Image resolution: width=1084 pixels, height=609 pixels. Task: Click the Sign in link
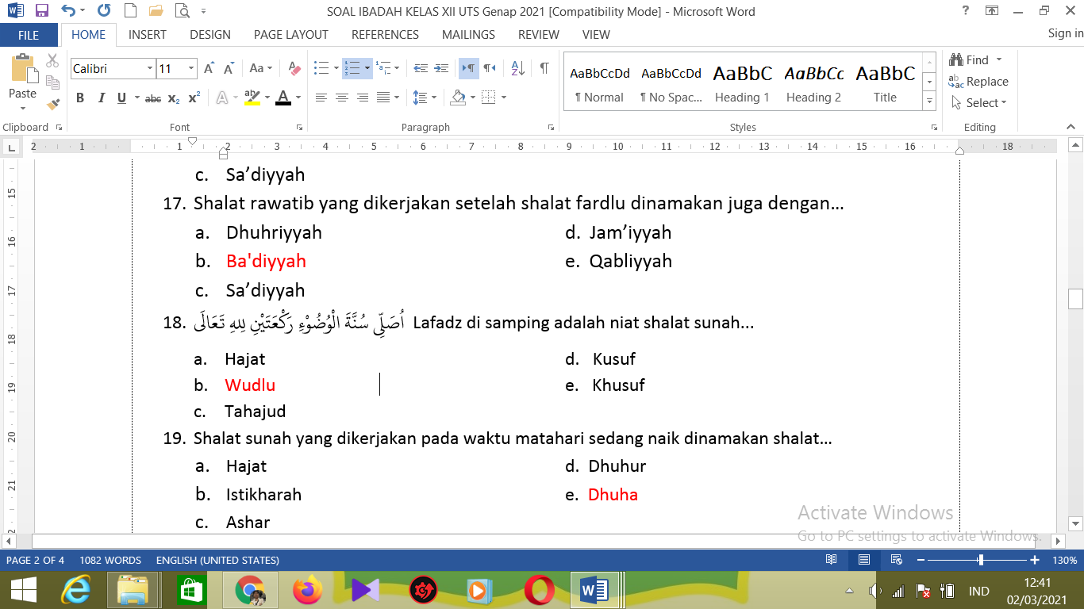tap(1065, 33)
